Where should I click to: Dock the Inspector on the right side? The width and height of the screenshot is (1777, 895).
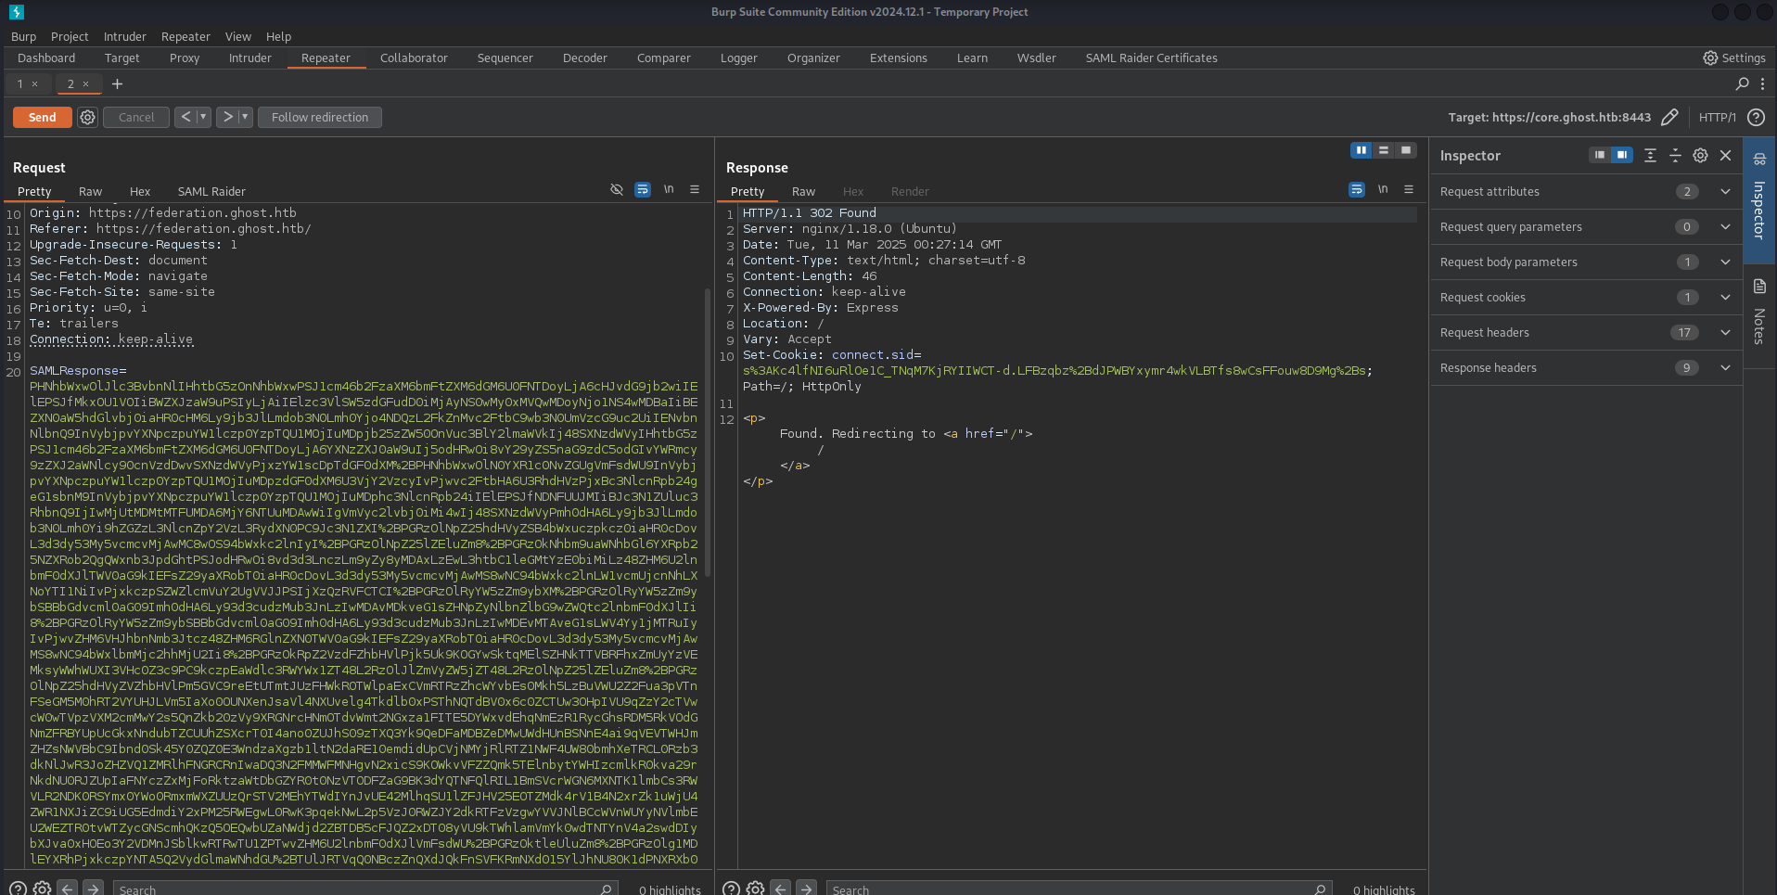1622,155
